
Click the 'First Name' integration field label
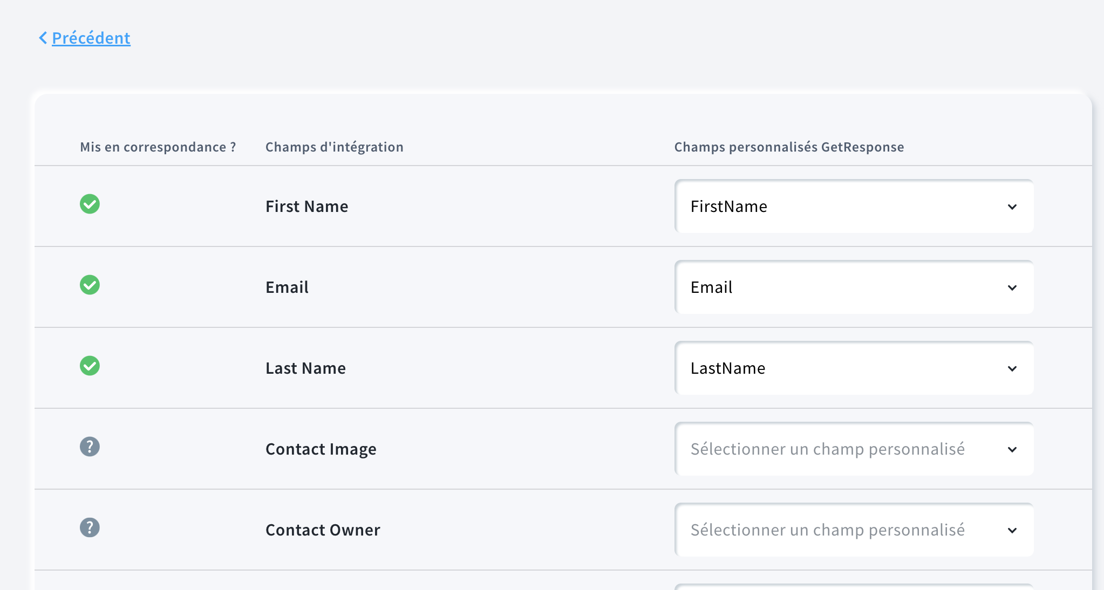pyautogui.click(x=307, y=207)
